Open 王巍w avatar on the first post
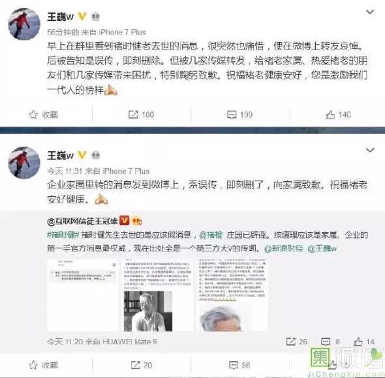Screen dimensions: 385x378 [24, 24]
